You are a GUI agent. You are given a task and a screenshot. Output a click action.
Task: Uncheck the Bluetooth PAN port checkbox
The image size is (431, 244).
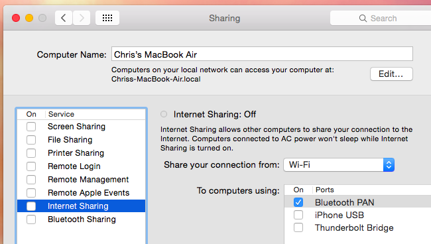tap(298, 202)
